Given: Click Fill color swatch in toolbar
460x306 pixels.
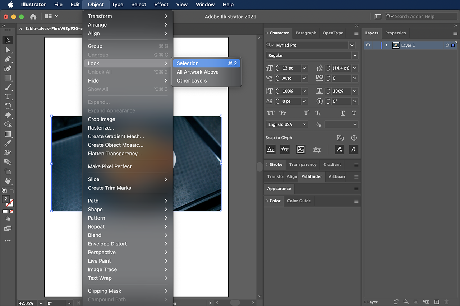Looking at the screenshot, I should tap(6, 199).
